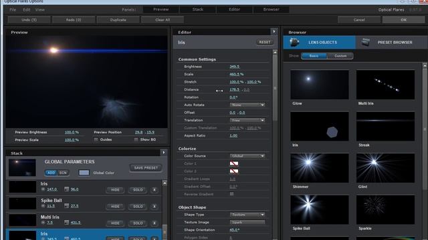Open Translation dropdown

[247, 120]
